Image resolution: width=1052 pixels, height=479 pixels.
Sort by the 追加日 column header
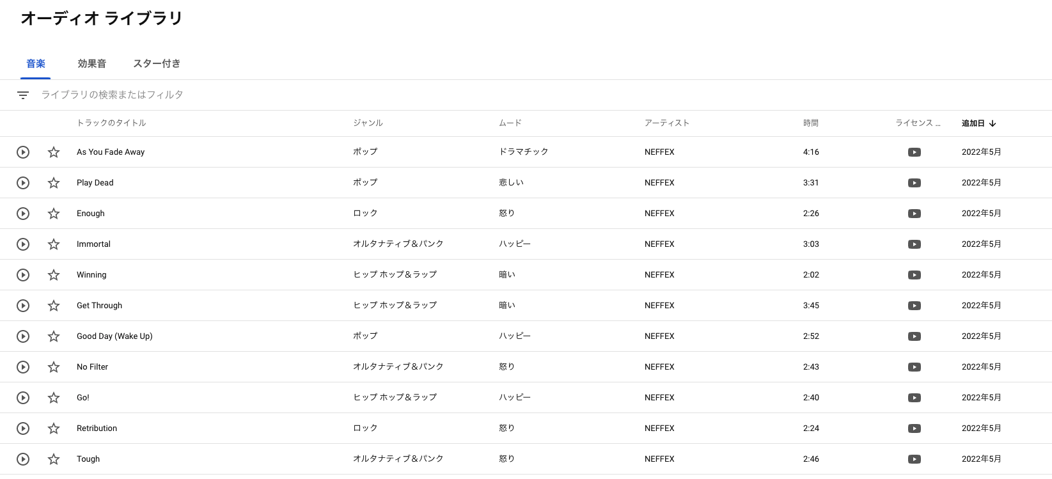tap(978, 123)
